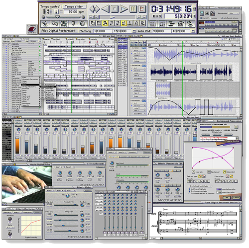This screenshot has width=249, height=248.
Task: Open the time signature meter icon
Action: point(48,12)
